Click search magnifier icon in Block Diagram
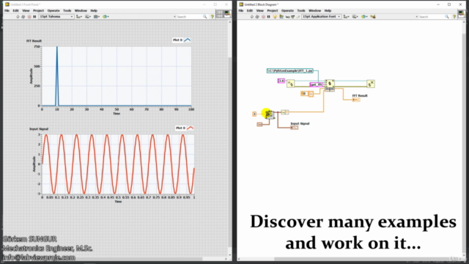Screen dimensions: 469x264 (447, 17)
